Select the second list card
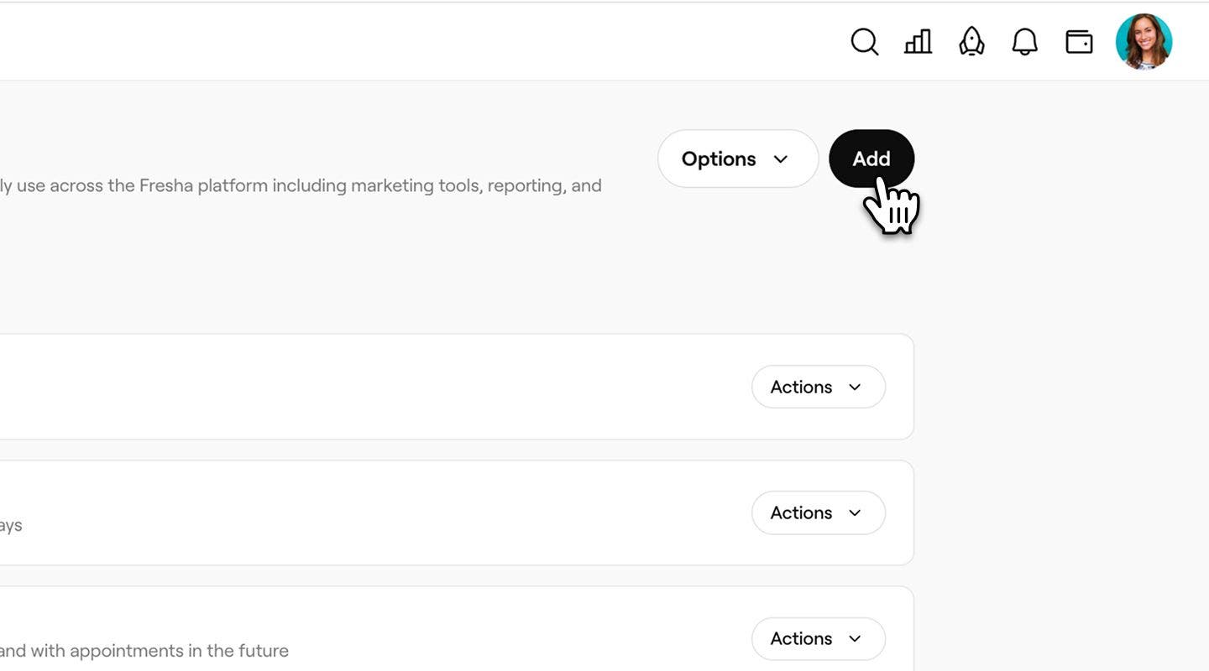The width and height of the screenshot is (1209, 671). (378, 512)
